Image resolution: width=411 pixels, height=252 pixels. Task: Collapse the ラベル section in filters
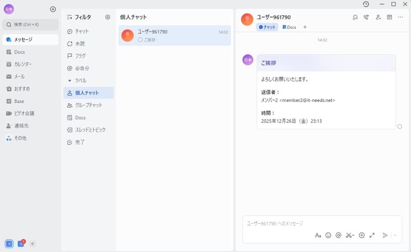point(70,80)
